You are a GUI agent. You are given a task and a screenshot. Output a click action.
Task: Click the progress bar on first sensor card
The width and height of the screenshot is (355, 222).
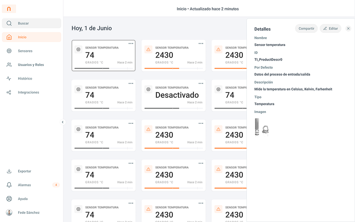pyautogui.click(x=103, y=68)
